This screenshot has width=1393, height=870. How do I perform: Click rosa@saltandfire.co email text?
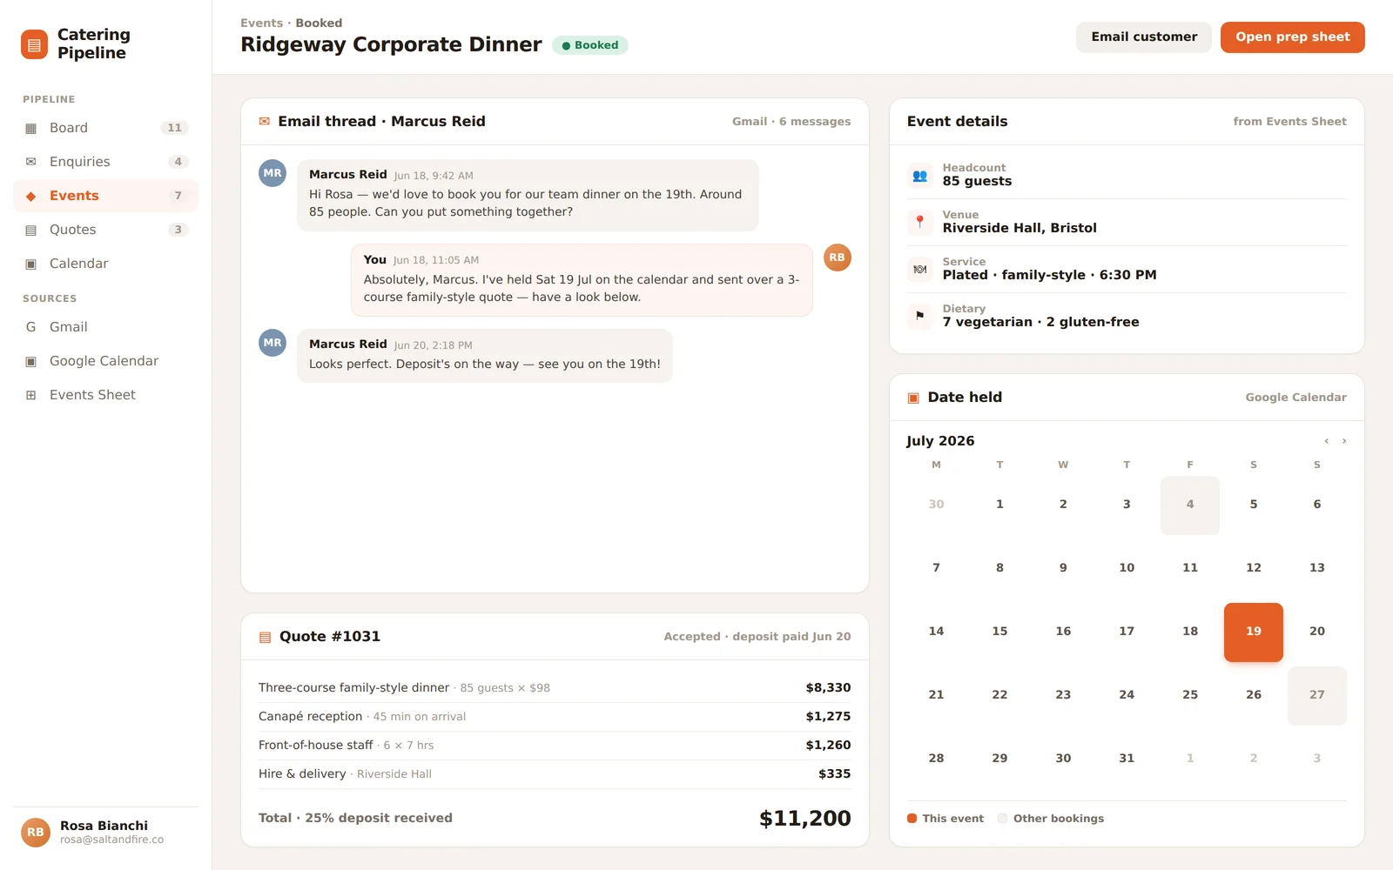tap(111, 840)
